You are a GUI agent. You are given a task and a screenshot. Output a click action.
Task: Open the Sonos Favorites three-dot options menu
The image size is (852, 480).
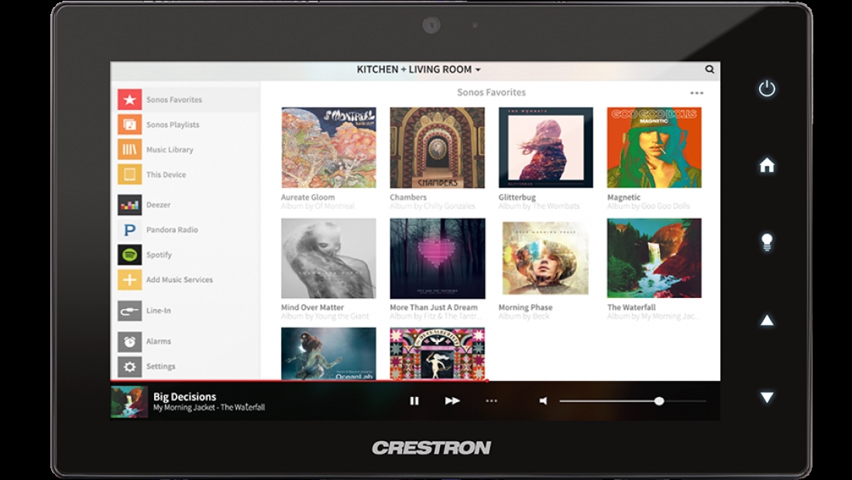point(696,93)
